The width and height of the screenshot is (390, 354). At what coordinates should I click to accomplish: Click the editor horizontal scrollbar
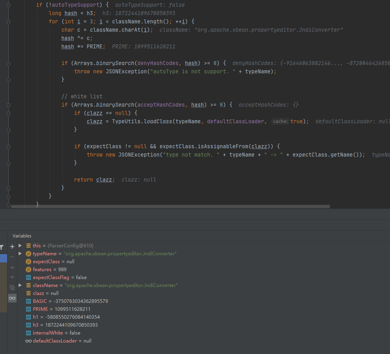[170, 207]
